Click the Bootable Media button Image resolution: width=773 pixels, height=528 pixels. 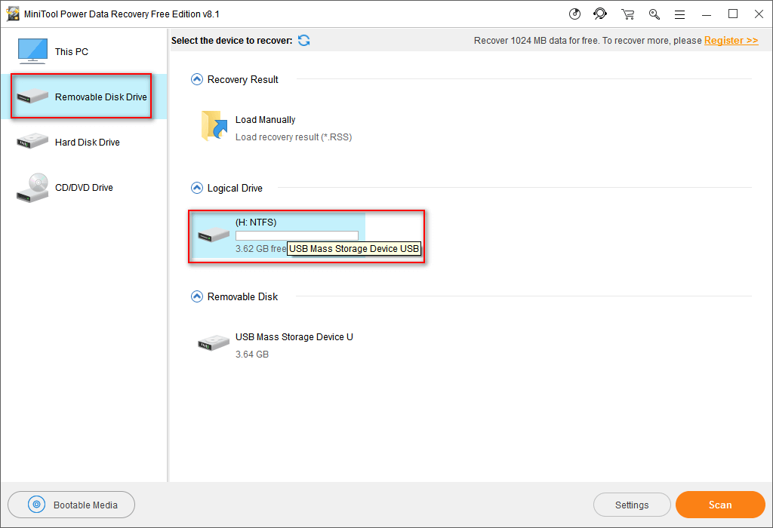point(72,505)
